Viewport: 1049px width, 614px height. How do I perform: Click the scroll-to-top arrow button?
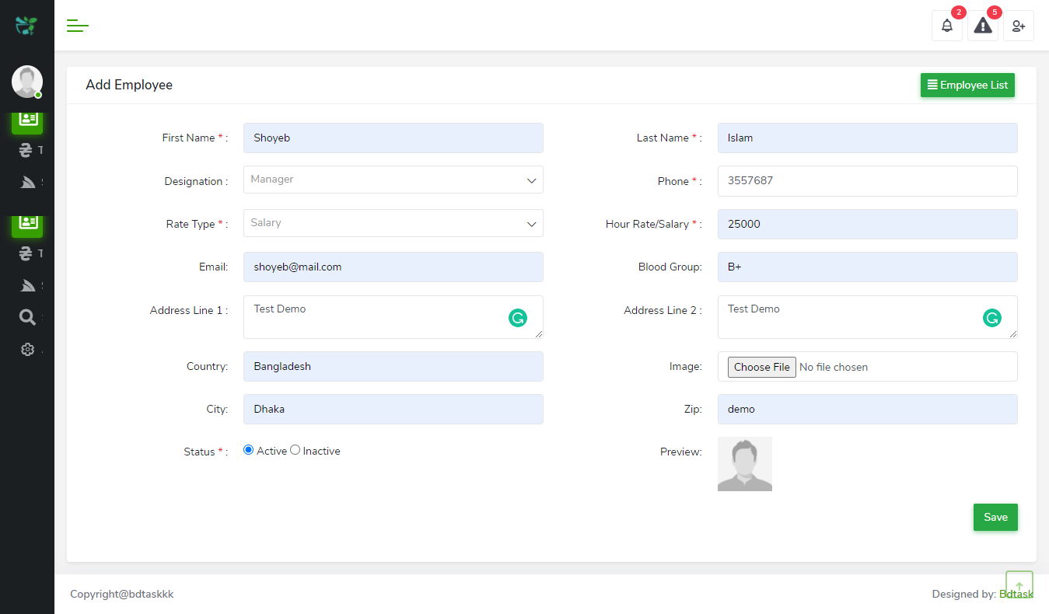(x=1019, y=585)
